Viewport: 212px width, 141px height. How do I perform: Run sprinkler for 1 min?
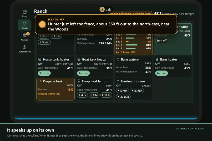[56, 36]
